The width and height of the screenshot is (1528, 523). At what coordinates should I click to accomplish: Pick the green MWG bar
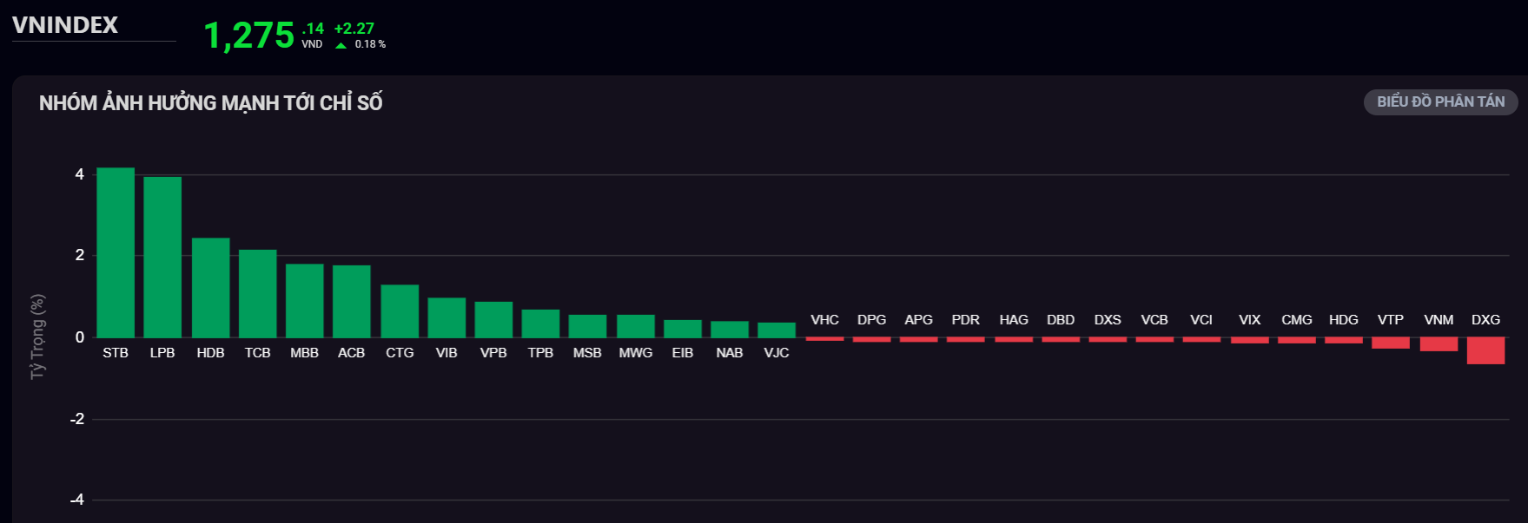coord(636,326)
